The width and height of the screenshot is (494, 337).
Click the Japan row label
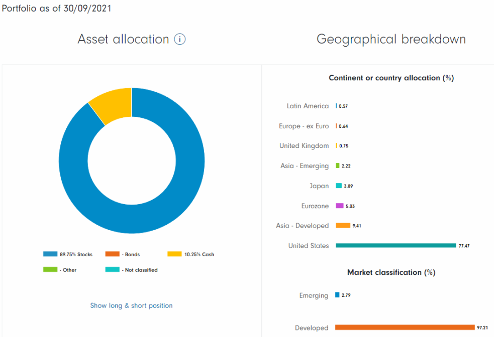click(319, 186)
